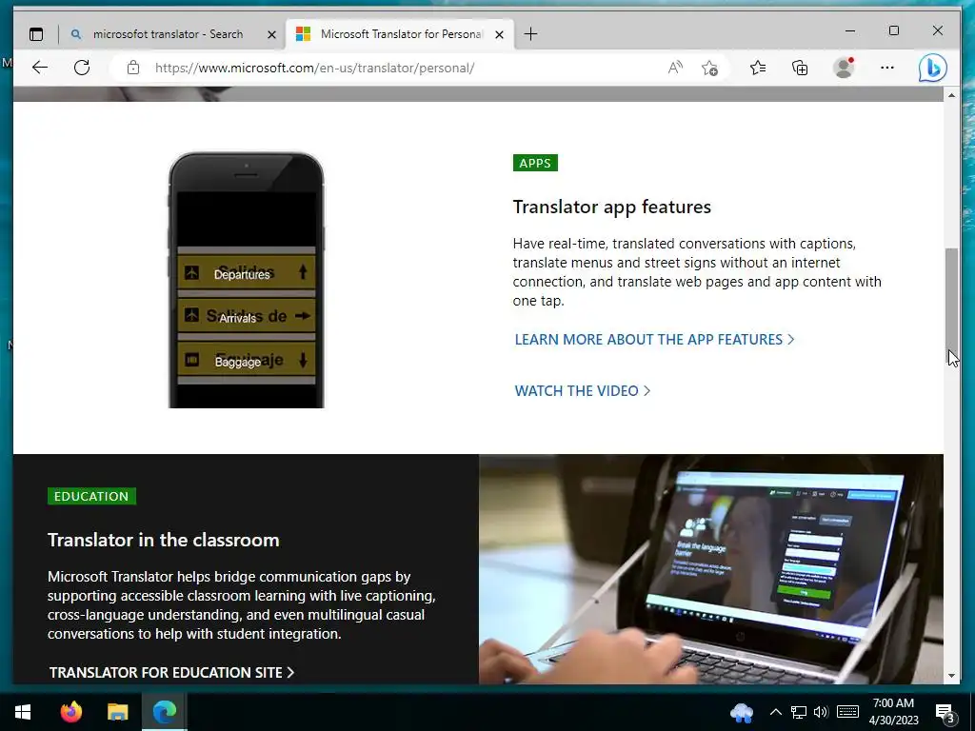The image size is (975, 731).
Task: Click the page scrollbar up arrow
Action: point(951,95)
